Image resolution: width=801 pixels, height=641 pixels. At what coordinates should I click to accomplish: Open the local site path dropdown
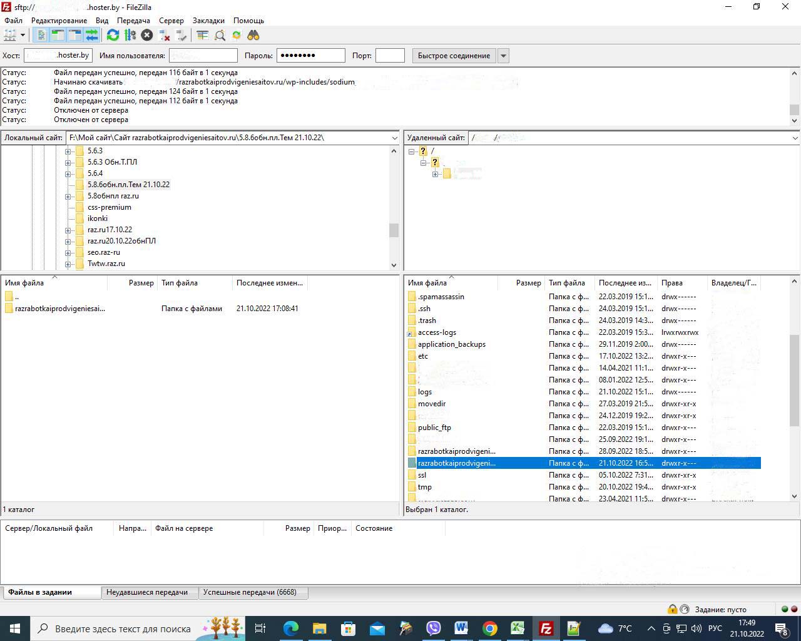point(394,138)
